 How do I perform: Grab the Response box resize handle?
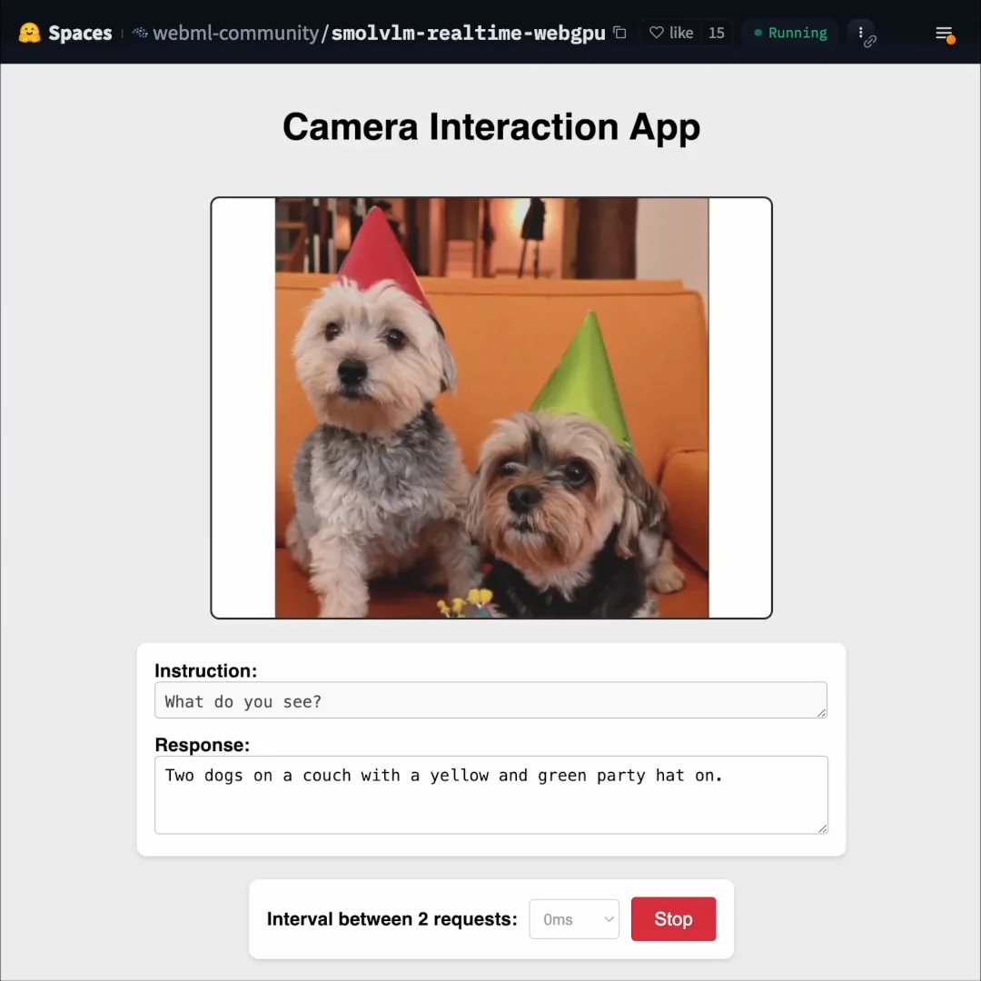coord(822,827)
